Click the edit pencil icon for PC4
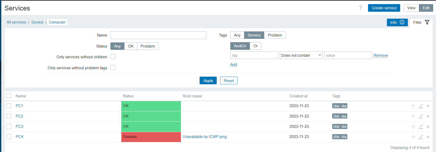The width and height of the screenshot is (436, 152). [421, 137]
